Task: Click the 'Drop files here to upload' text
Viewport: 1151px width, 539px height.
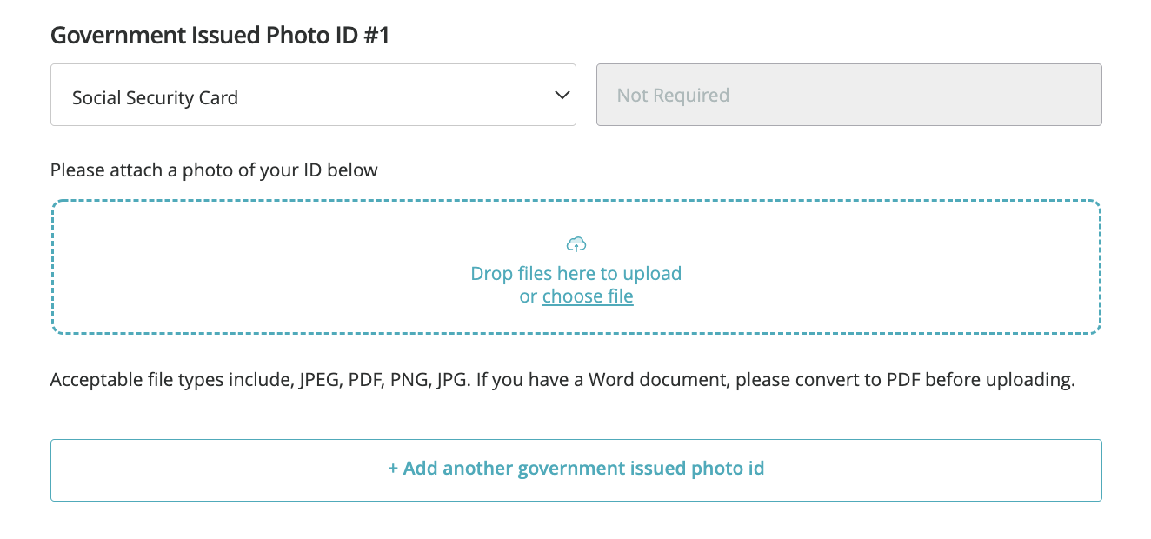Action: coord(575,273)
